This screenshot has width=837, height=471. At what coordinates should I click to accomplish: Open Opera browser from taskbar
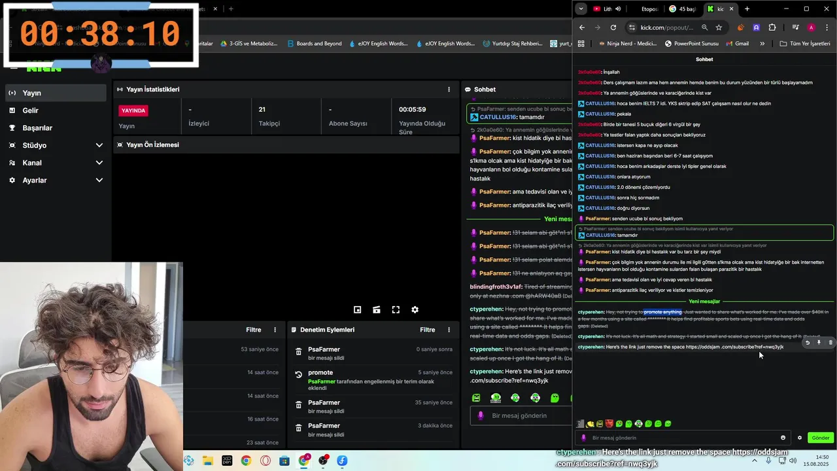265,461
